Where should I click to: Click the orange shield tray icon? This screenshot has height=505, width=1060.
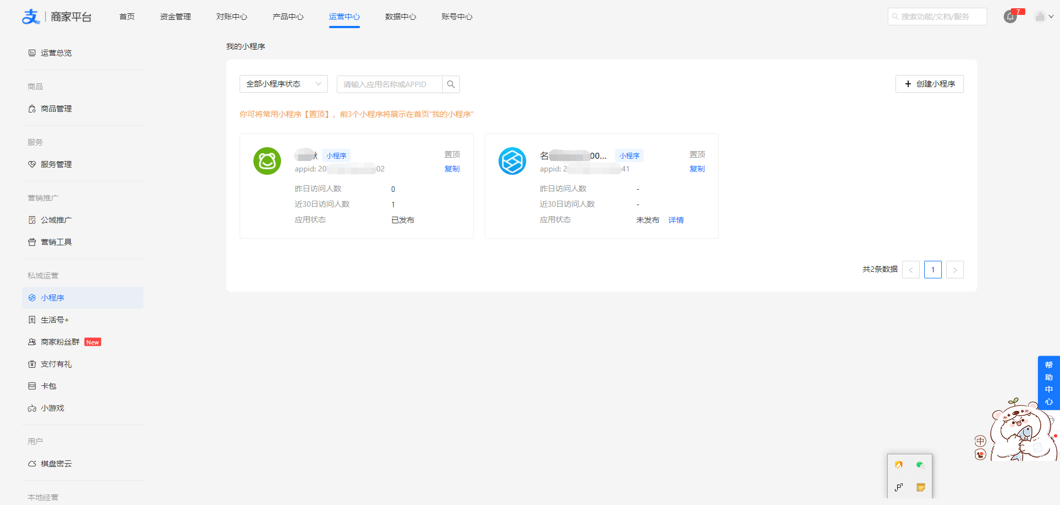click(x=899, y=465)
